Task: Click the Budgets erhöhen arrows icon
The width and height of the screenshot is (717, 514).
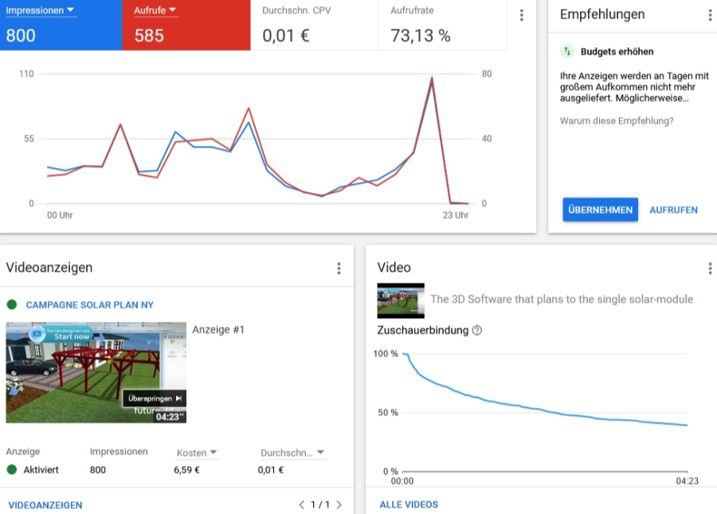Action: [567, 52]
